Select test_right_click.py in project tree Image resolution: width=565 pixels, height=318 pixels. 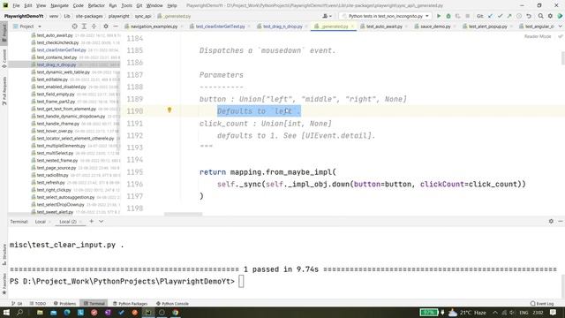(54, 190)
